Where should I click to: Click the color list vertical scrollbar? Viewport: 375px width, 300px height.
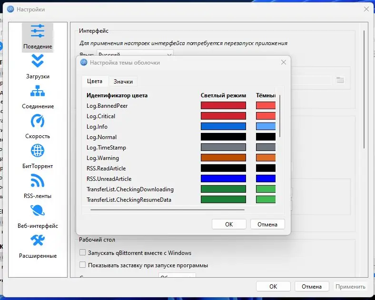point(279,116)
